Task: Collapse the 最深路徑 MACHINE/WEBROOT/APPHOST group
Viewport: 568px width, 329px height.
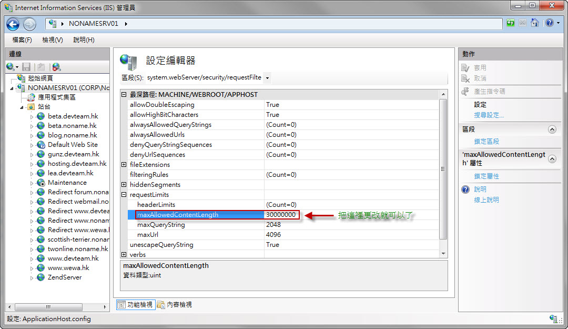Action: click(x=124, y=95)
